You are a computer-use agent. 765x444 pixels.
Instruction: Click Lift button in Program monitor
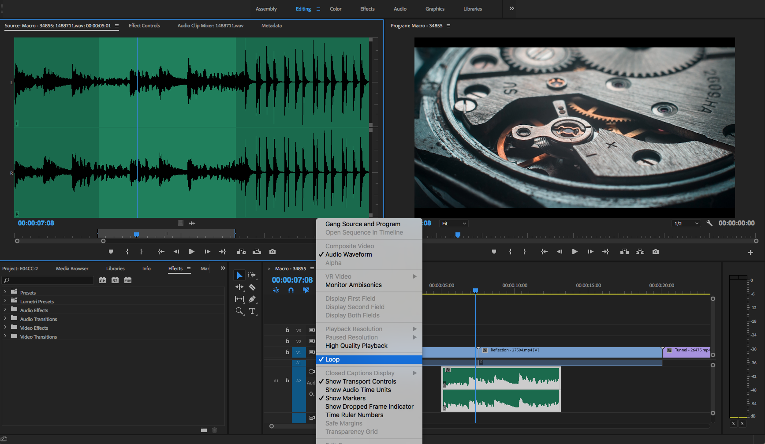click(x=624, y=252)
